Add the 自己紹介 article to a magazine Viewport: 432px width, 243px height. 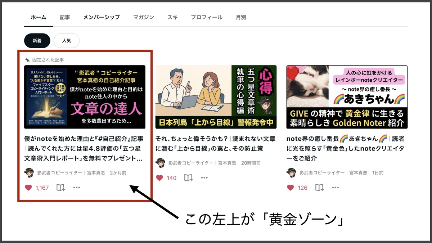[x=60, y=188]
